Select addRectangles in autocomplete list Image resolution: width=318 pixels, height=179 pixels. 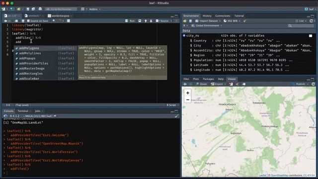45,74
